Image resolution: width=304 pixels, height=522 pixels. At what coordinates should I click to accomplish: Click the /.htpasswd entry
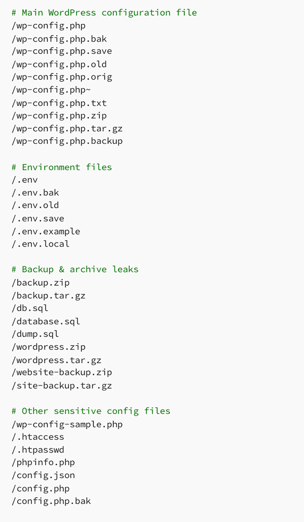pos(37,450)
